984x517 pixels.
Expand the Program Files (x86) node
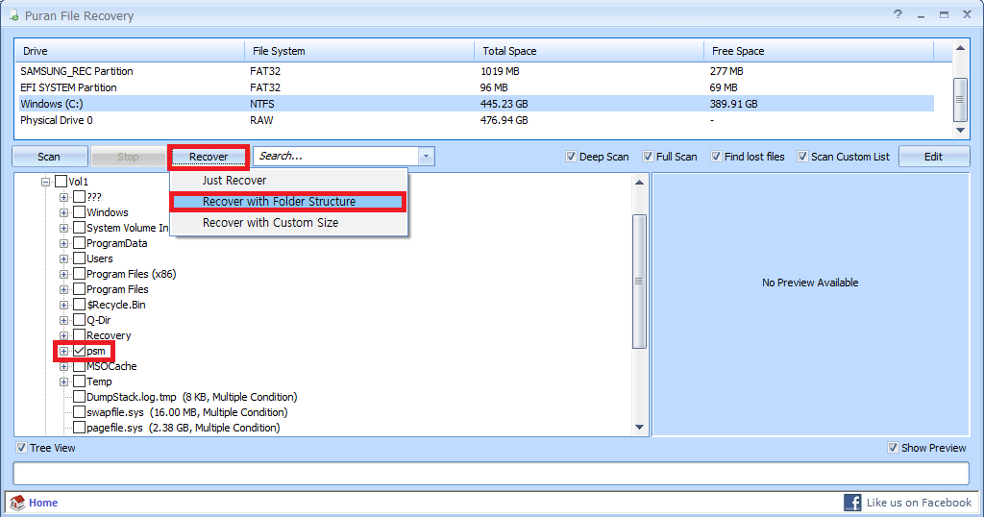(64, 274)
